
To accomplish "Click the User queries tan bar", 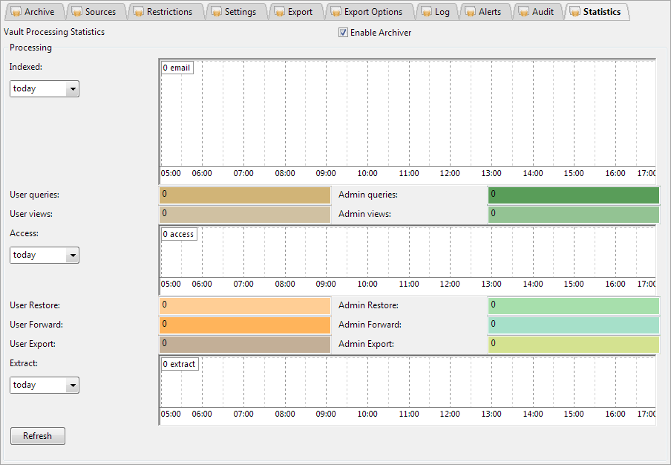I will [x=245, y=195].
